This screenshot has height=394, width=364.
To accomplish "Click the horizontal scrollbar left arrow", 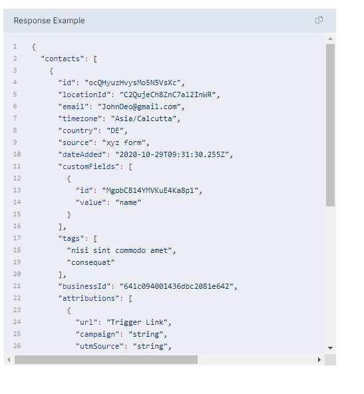I will [x=9, y=359].
